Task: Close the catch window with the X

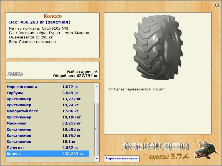Action: 217,5
